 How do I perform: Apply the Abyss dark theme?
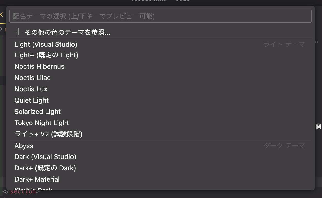pyautogui.click(x=24, y=146)
